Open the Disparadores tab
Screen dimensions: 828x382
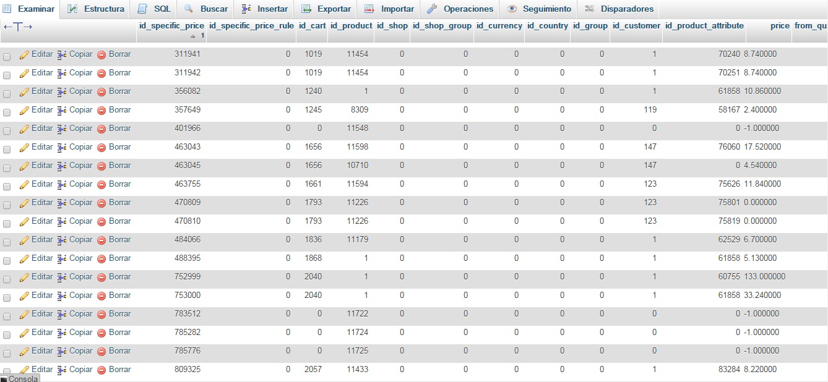[x=618, y=9]
